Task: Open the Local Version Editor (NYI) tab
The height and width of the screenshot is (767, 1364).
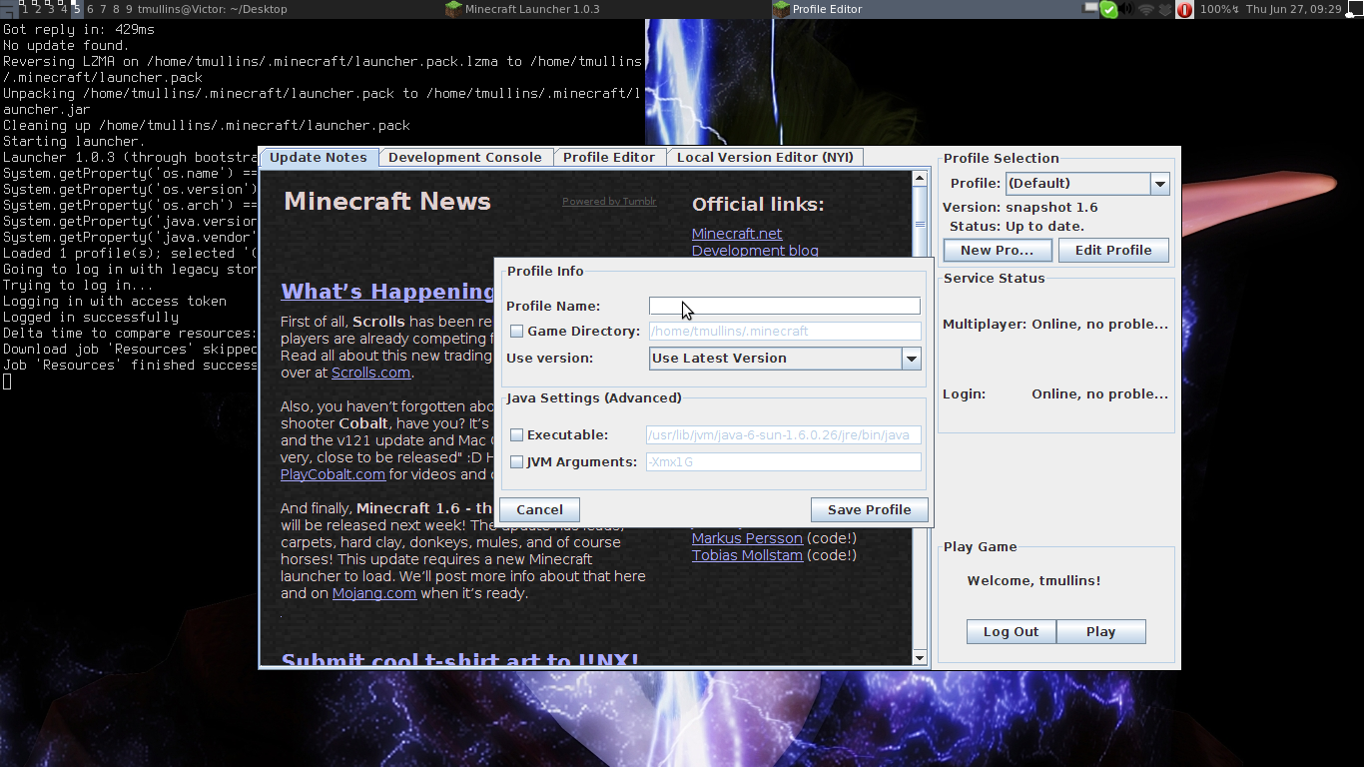Action: [765, 158]
